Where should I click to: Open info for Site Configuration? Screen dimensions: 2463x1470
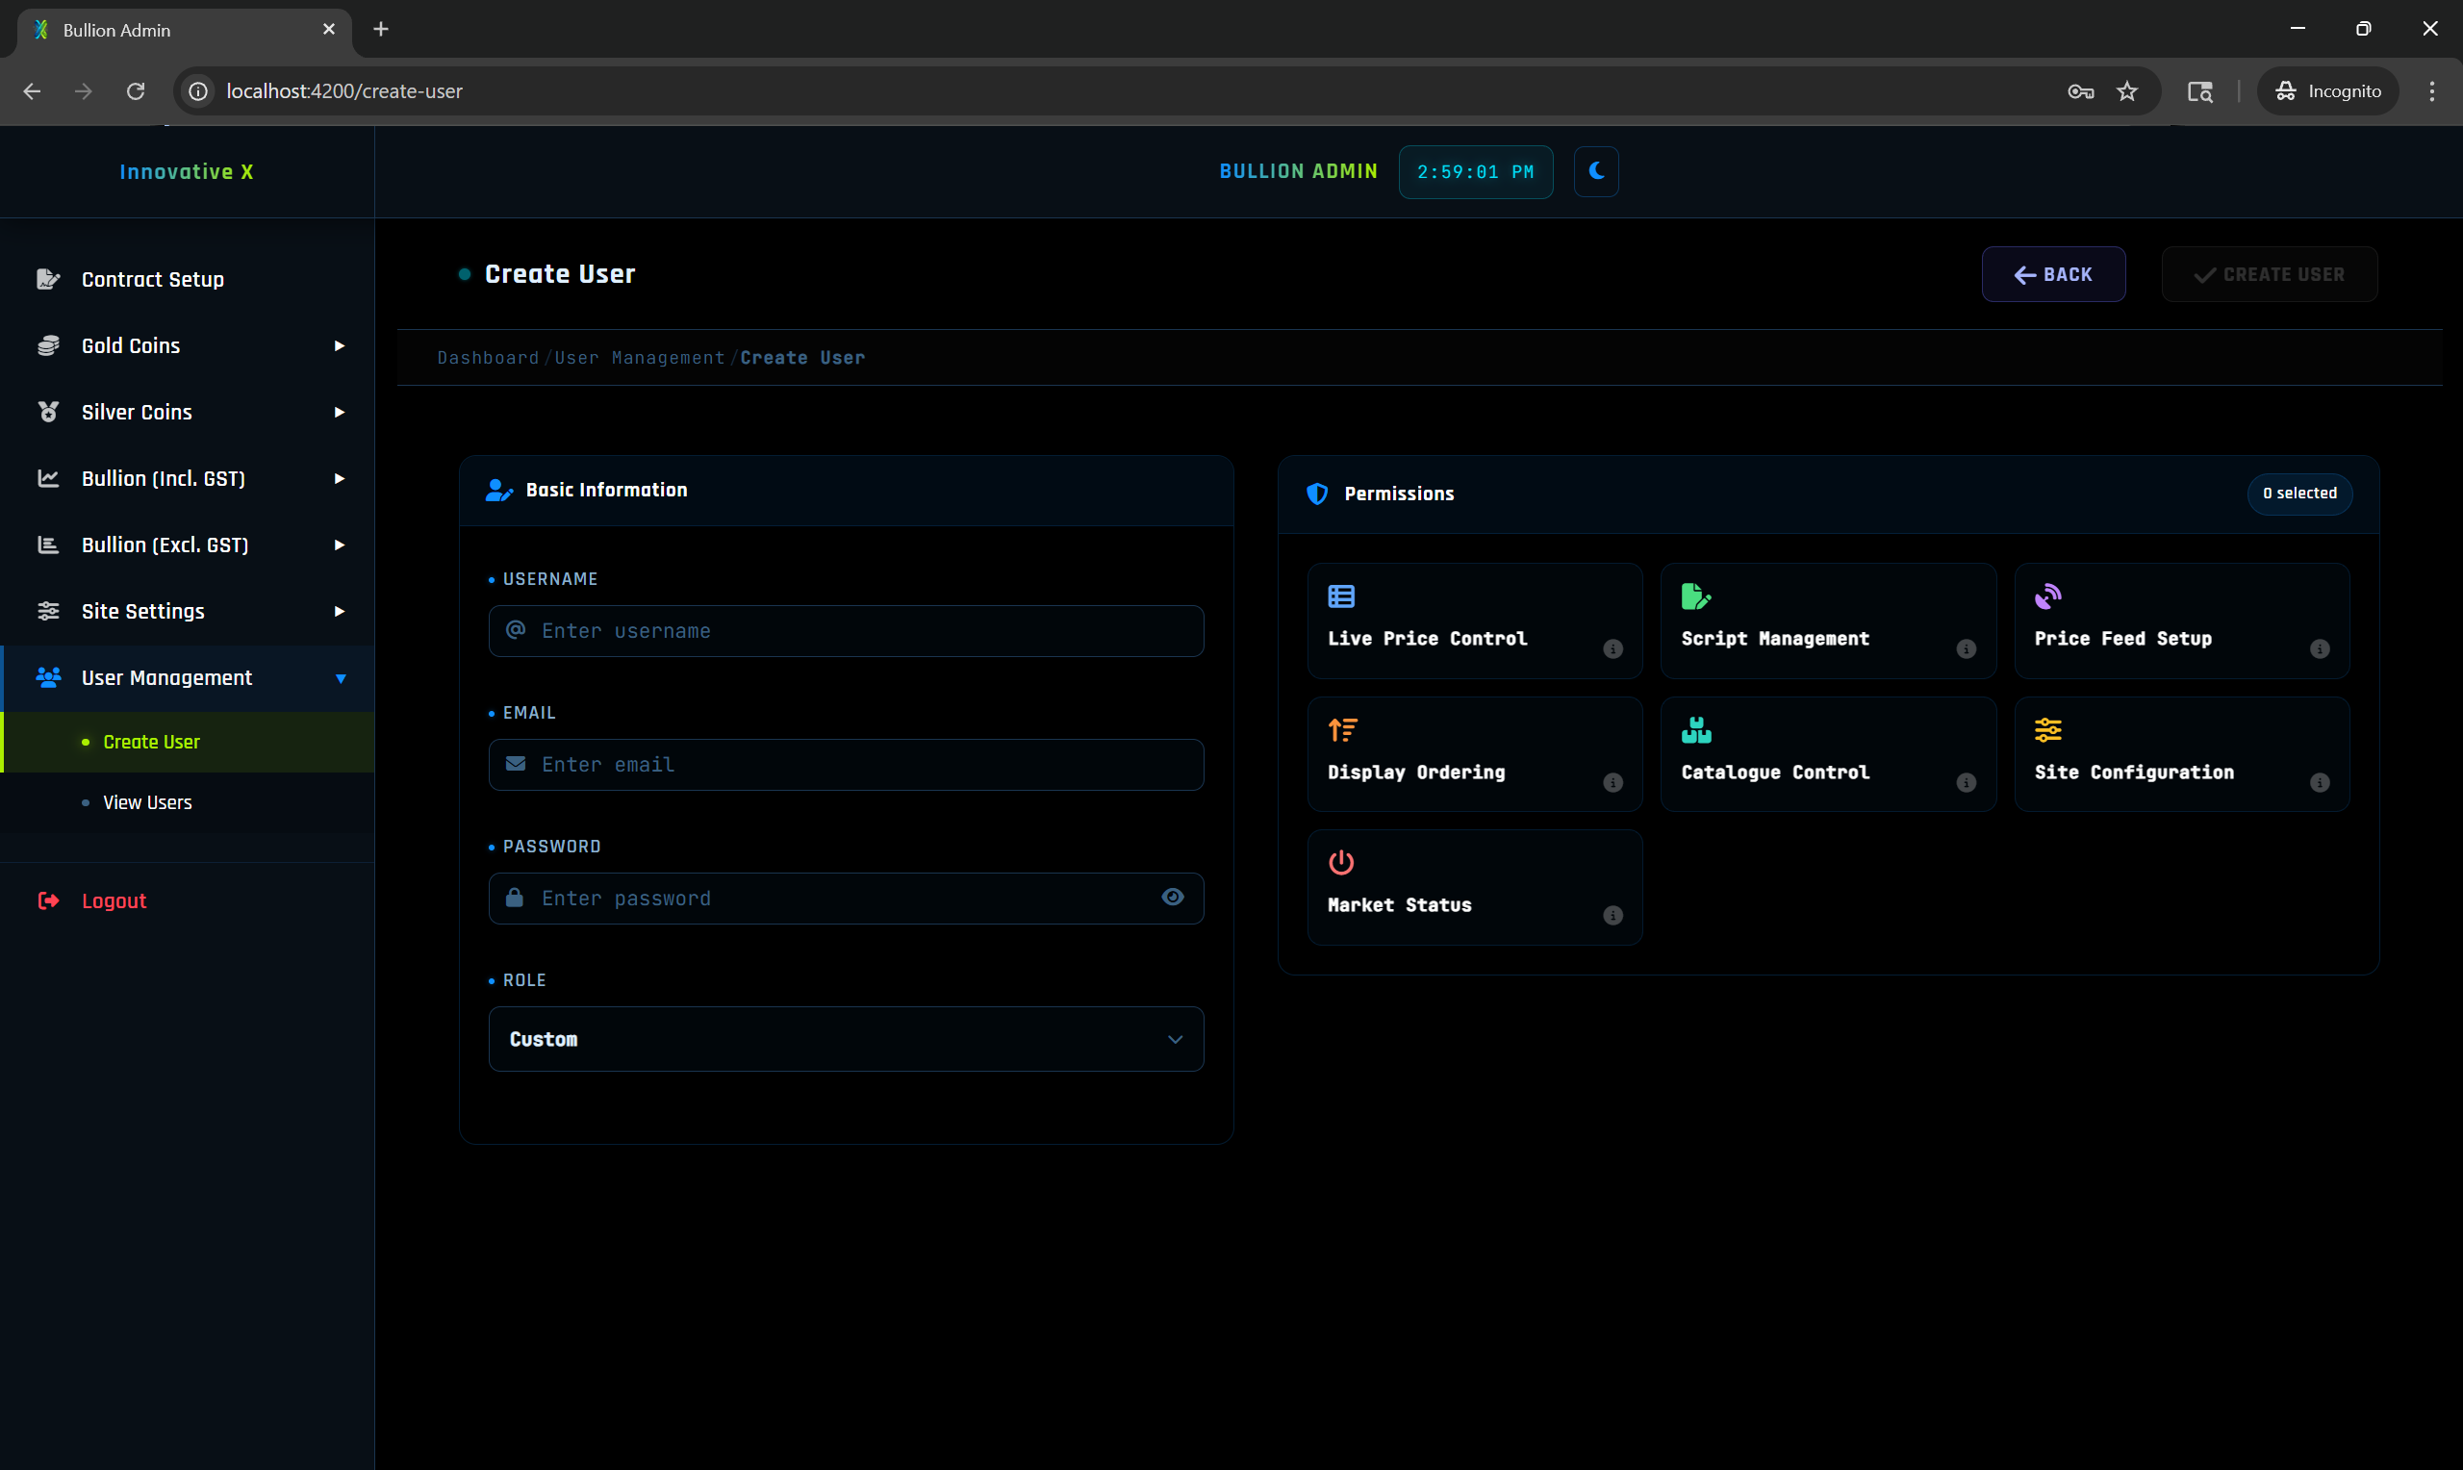tap(2320, 782)
